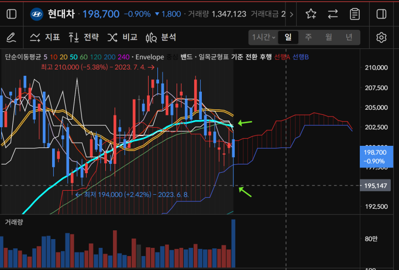Toggle the 200-period moving average

tap(109, 57)
